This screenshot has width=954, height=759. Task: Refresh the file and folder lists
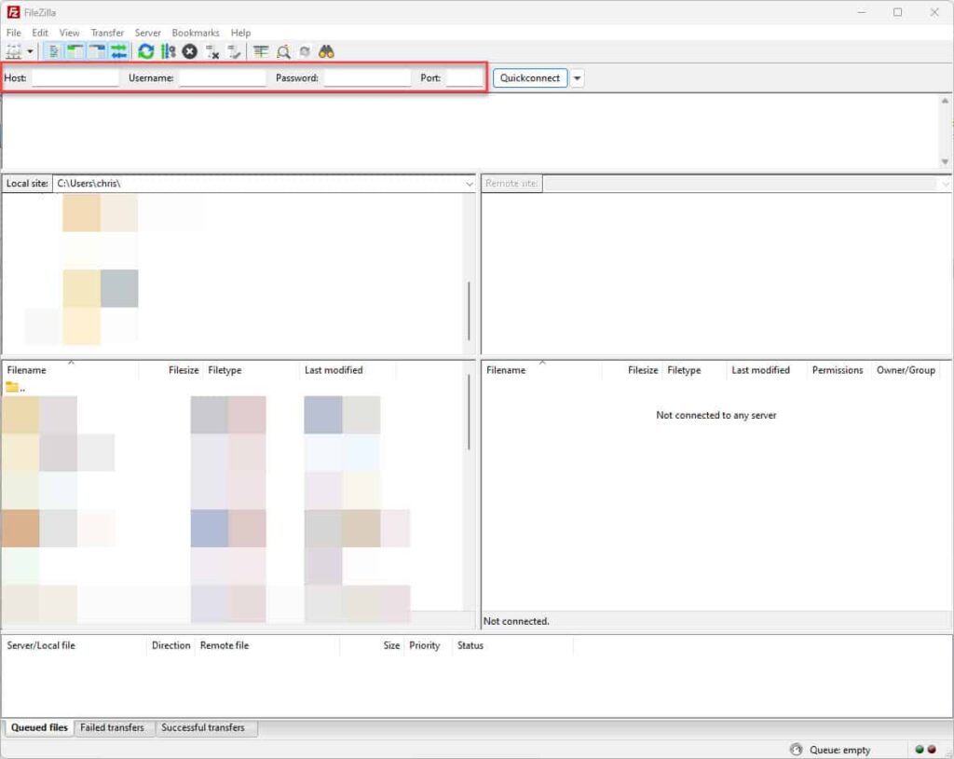(146, 52)
